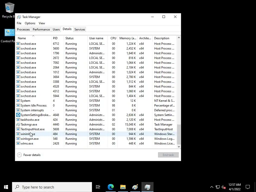
Task: Open the View menu
Action: point(42,23)
